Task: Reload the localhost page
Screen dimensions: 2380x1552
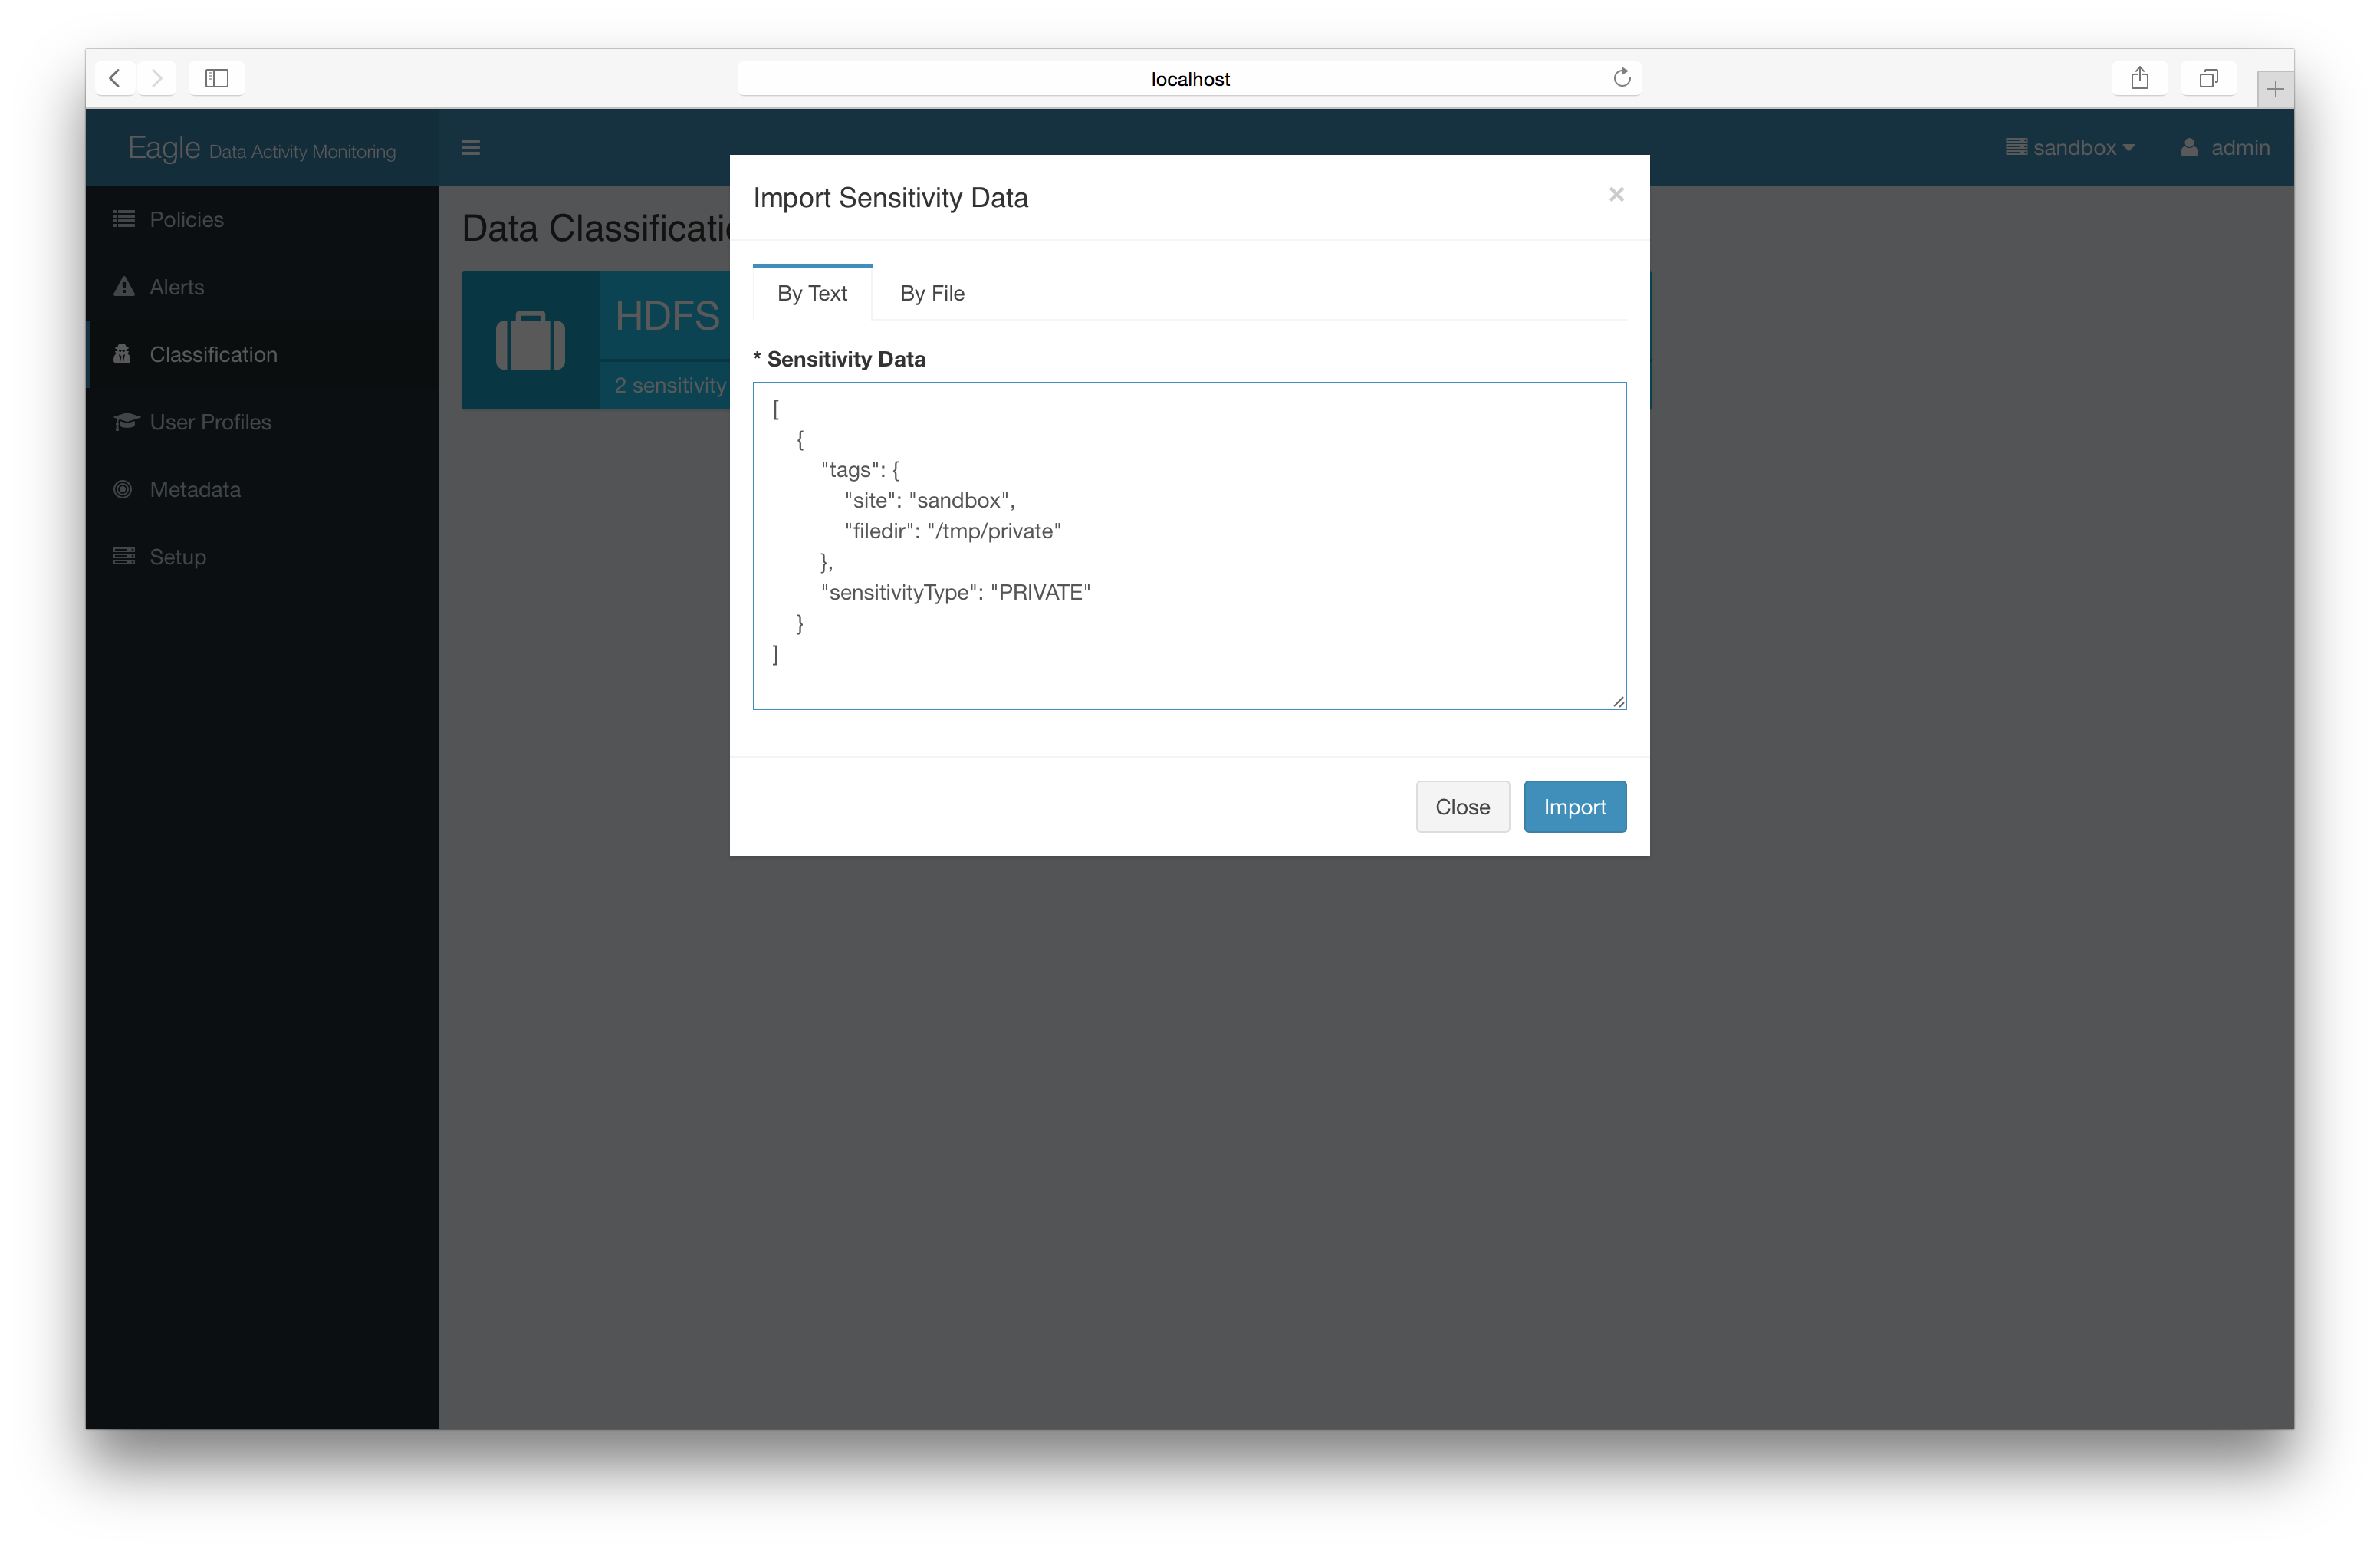Action: coord(1621,78)
